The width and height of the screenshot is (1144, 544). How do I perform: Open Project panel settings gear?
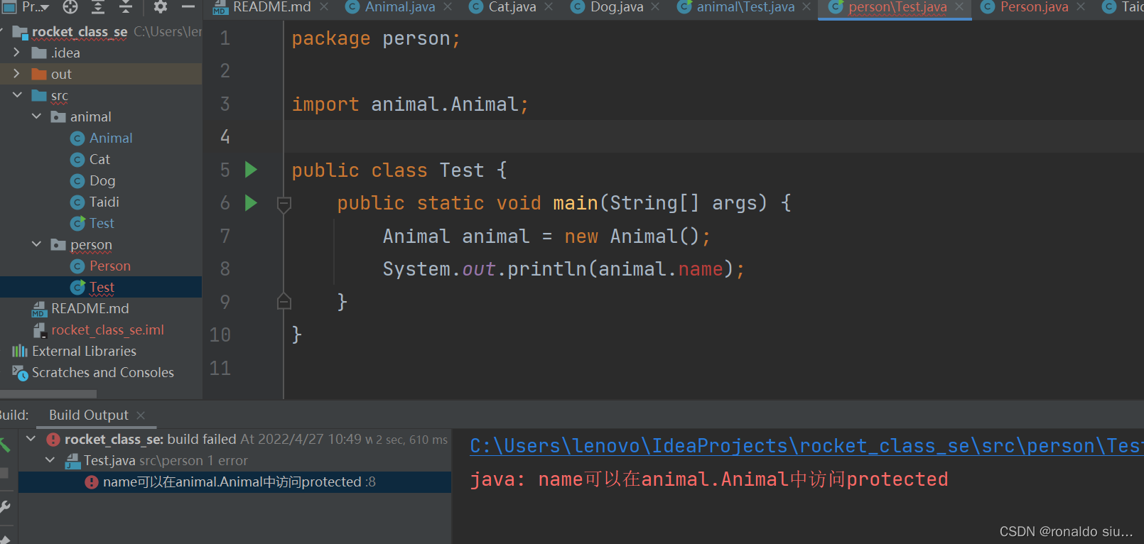(x=161, y=7)
